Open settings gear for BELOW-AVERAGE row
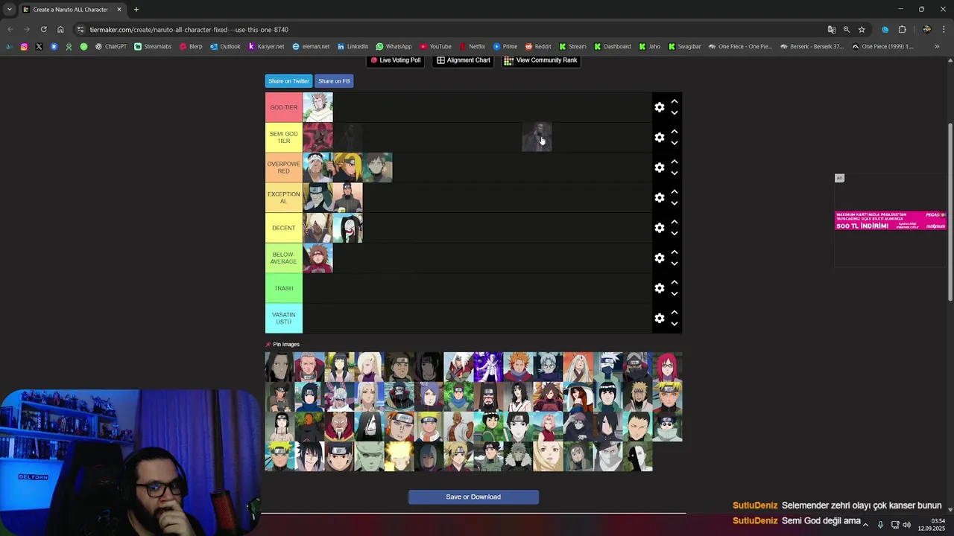The height and width of the screenshot is (536, 954). point(660,258)
